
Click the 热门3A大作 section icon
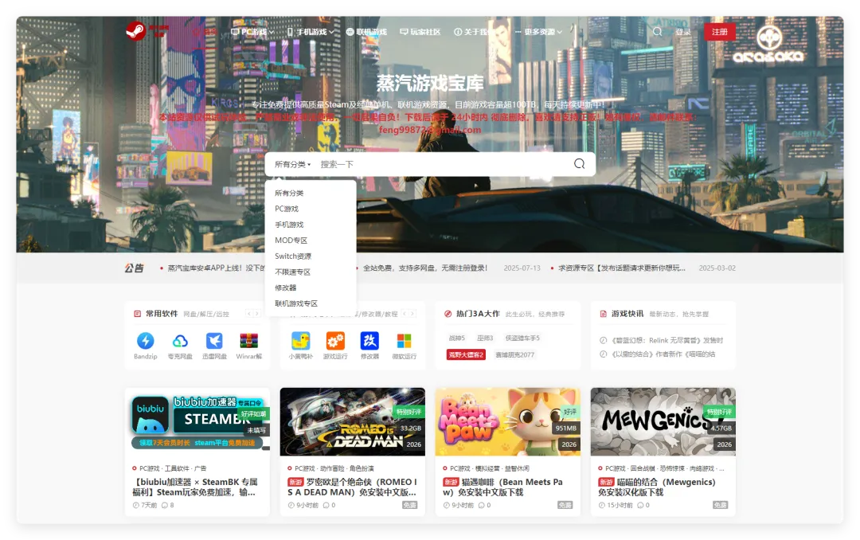(448, 314)
